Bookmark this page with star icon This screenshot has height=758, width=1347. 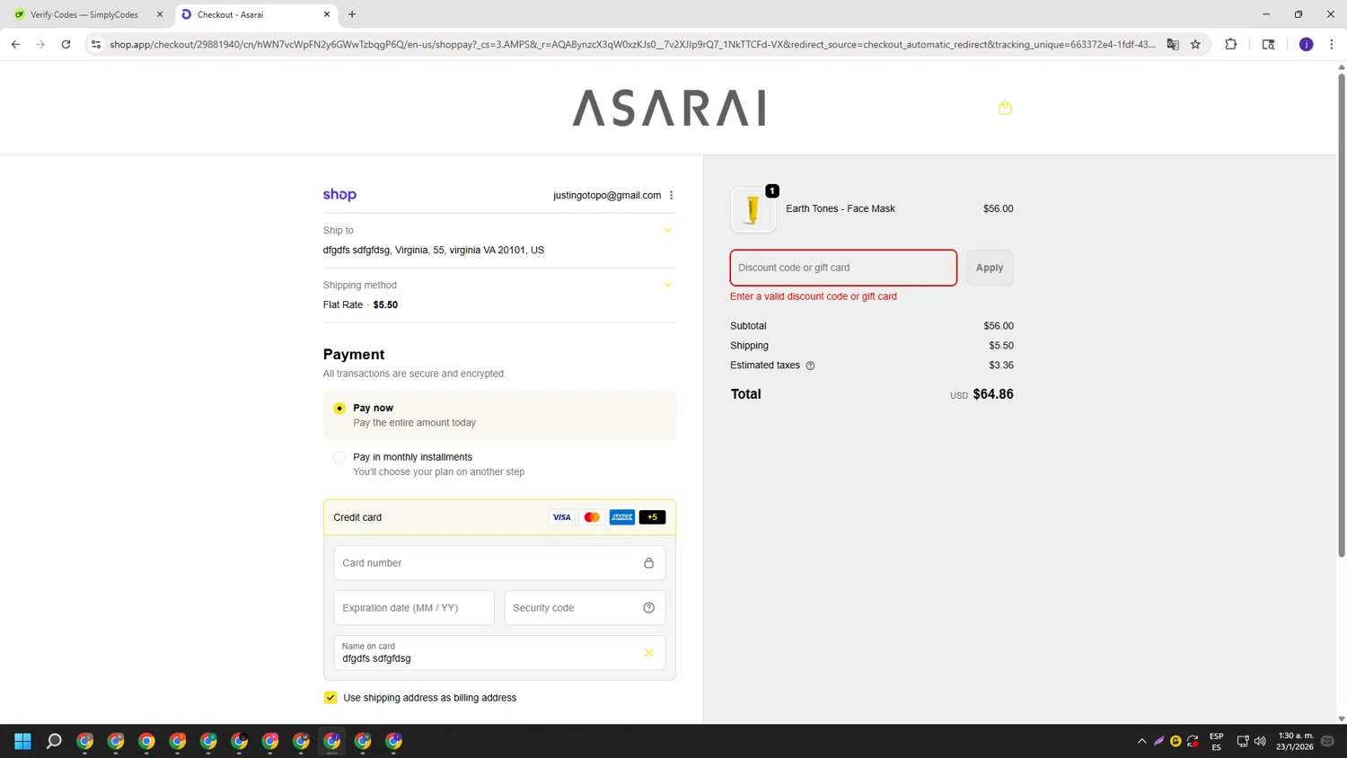tap(1195, 44)
